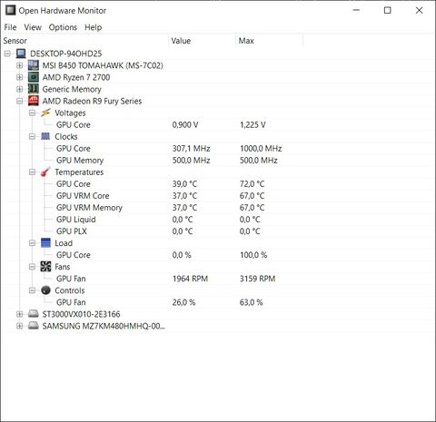Click the Load group blue icon
436x422 pixels.
pos(45,243)
